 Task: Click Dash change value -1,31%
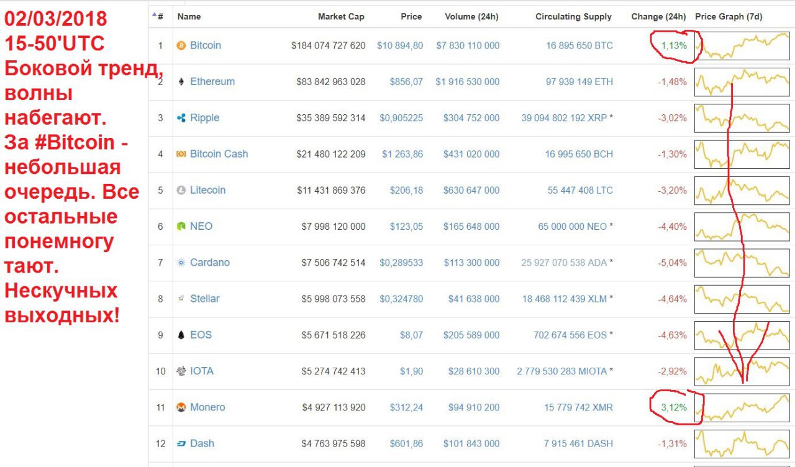[x=673, y=443]
